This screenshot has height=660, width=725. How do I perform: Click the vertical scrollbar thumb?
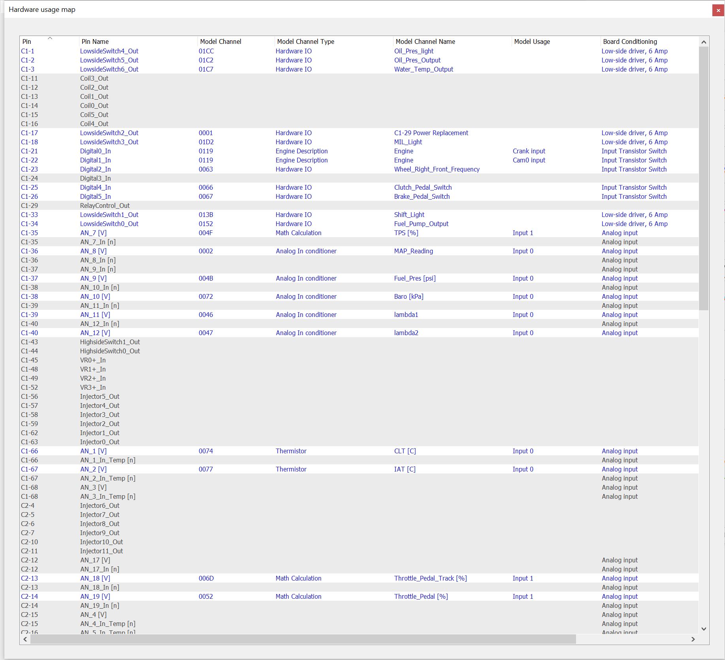tap(703, 178)
